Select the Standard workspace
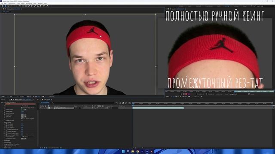275x154 pixels. pos(199,6)
